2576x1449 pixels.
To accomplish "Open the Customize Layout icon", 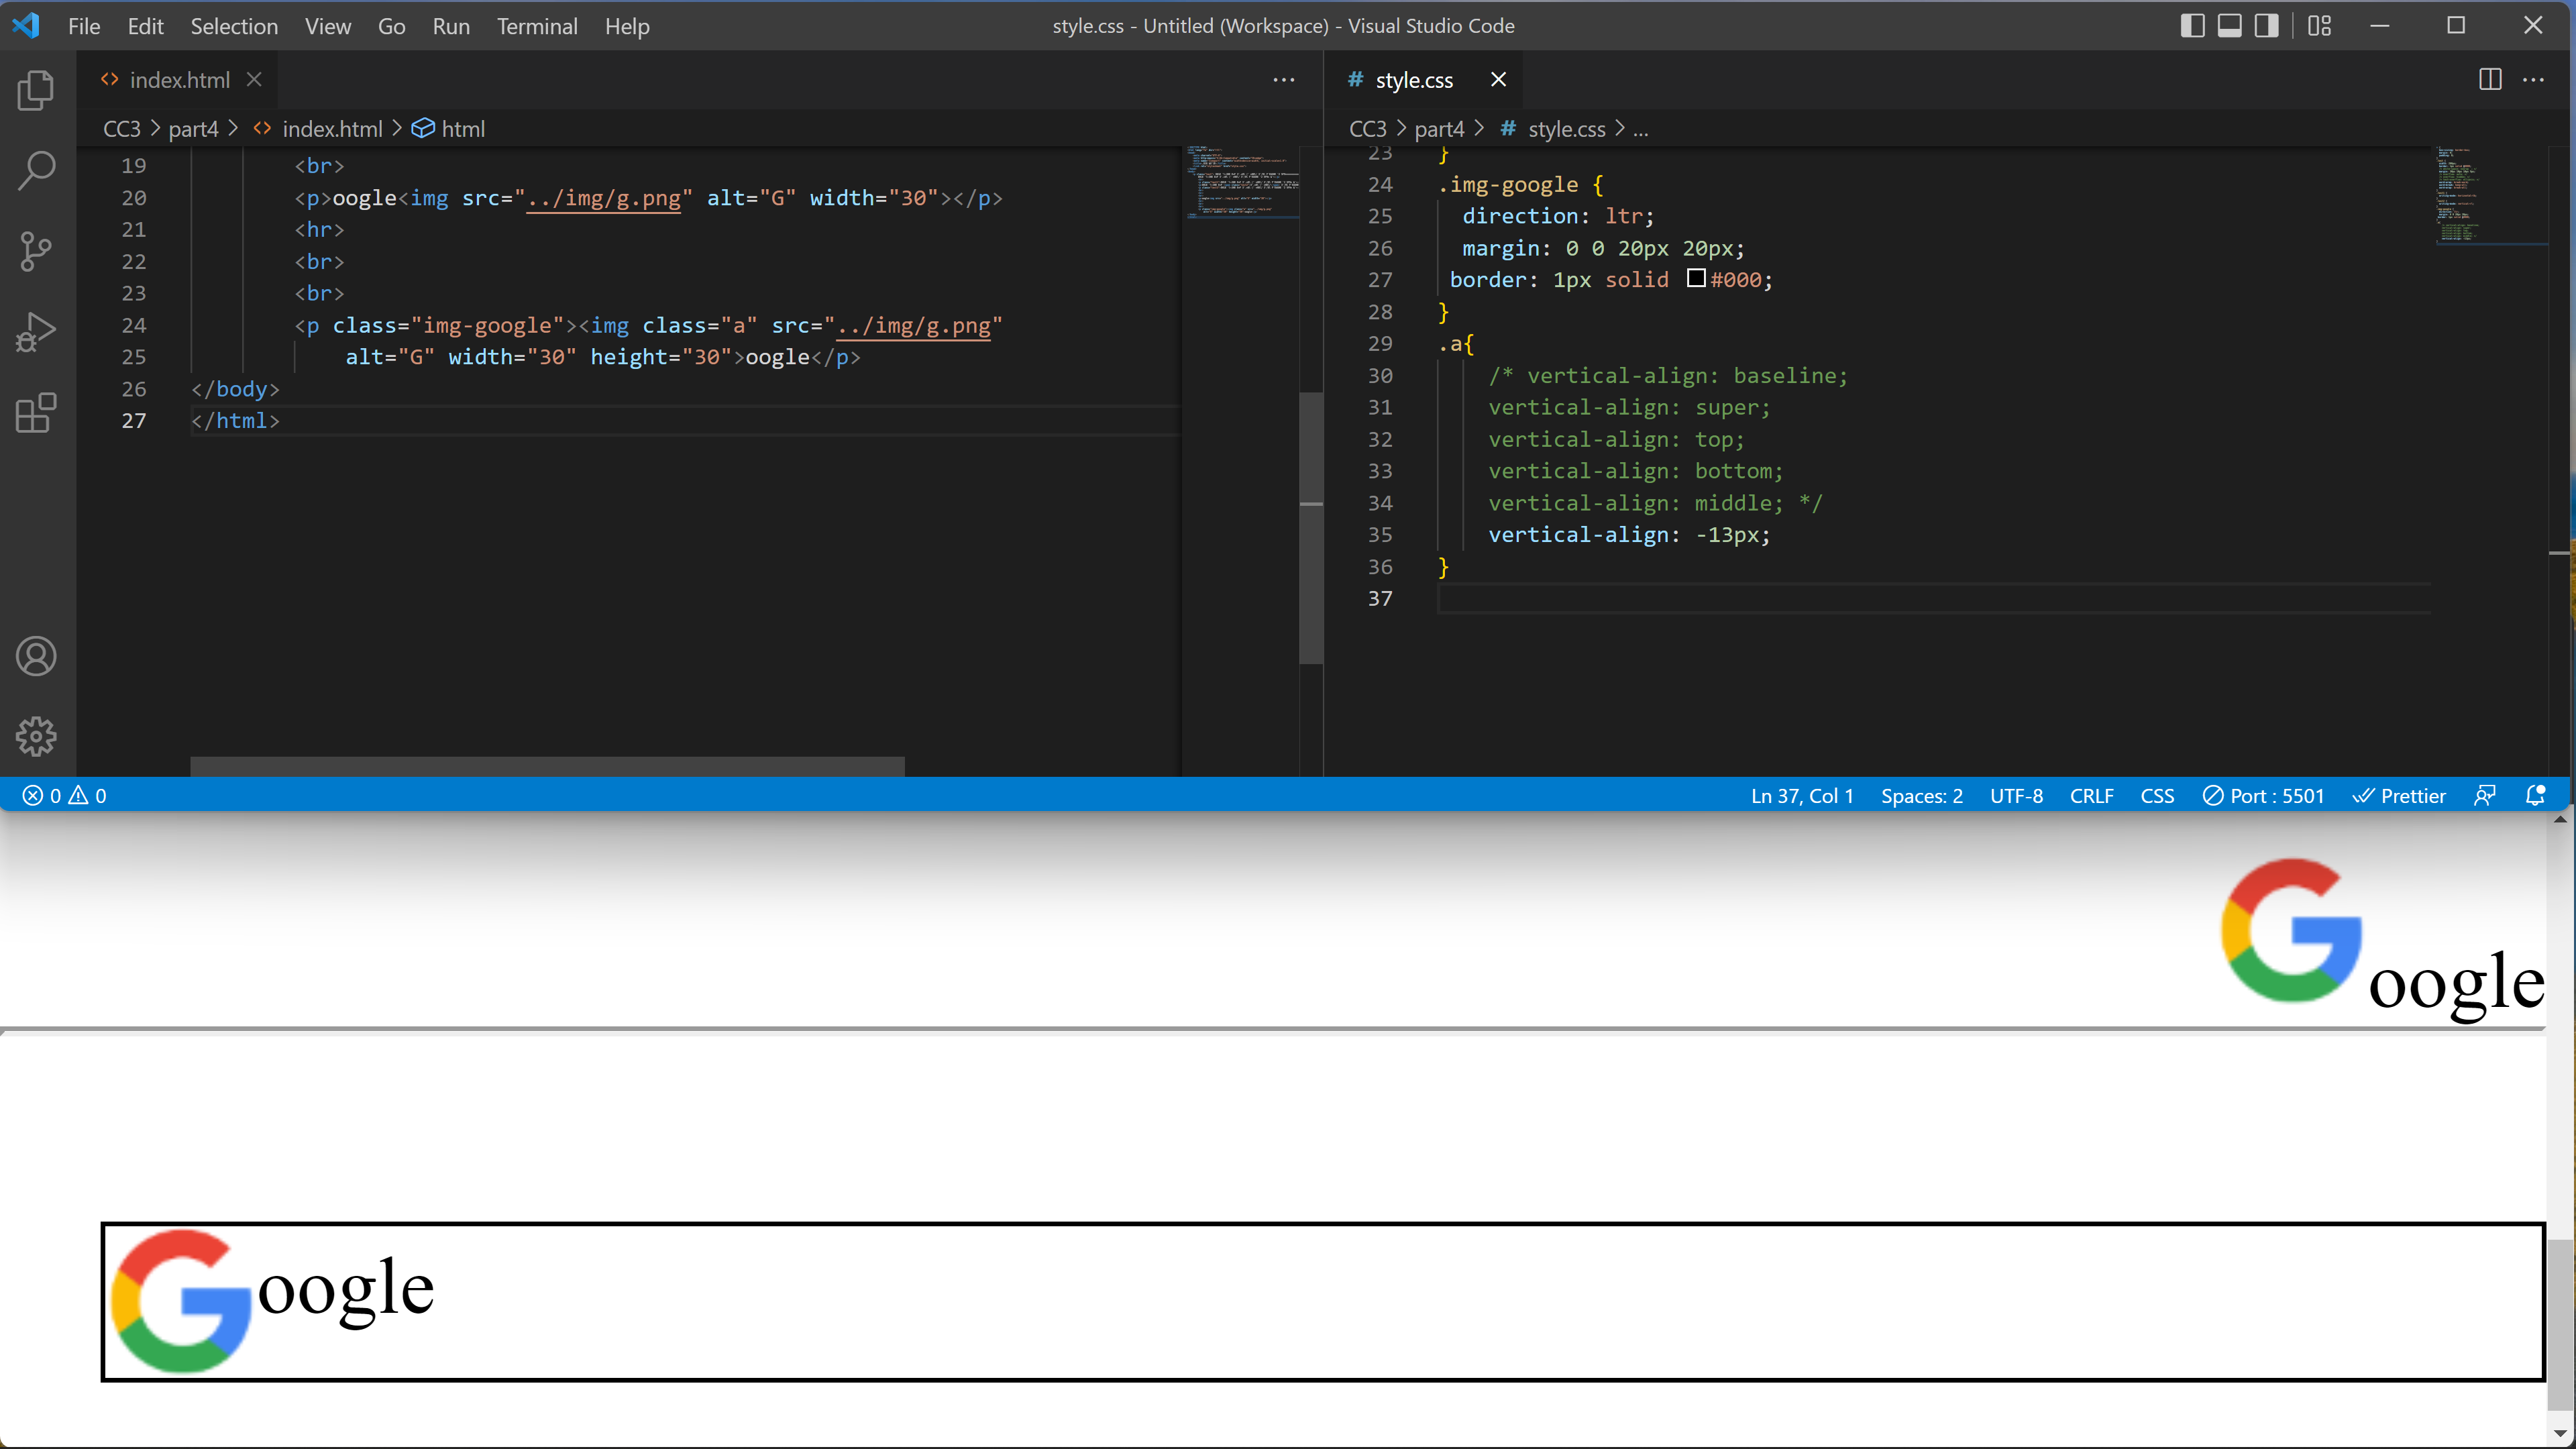I will click(x=2319, y=26).
